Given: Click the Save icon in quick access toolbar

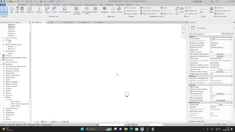Looking at the screenshot, I should coord(11,1).
